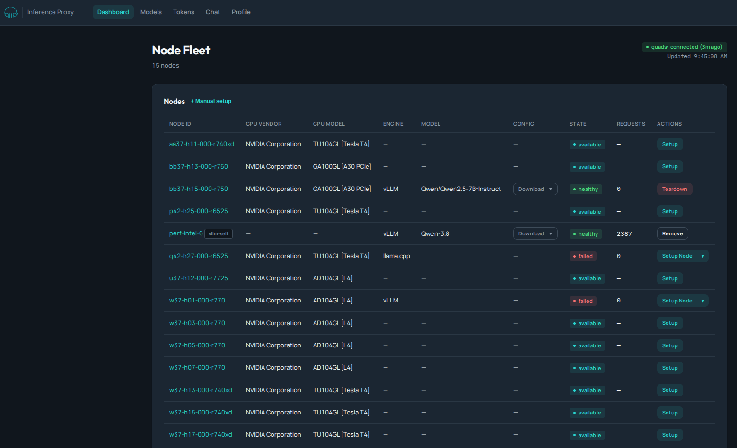Open the Tokens tab
The width and height of the screenshot is (737, 448).
(x=184, y=12)
